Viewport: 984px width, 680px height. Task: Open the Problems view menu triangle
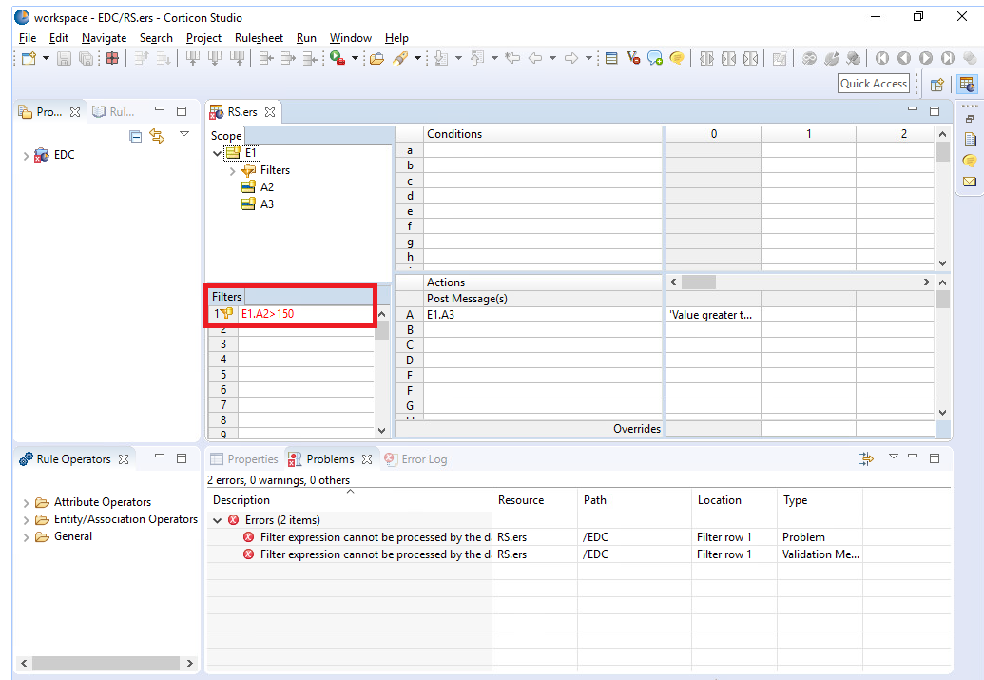[894, 457]
